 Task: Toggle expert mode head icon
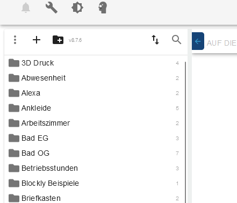click(x=103, y=8)
